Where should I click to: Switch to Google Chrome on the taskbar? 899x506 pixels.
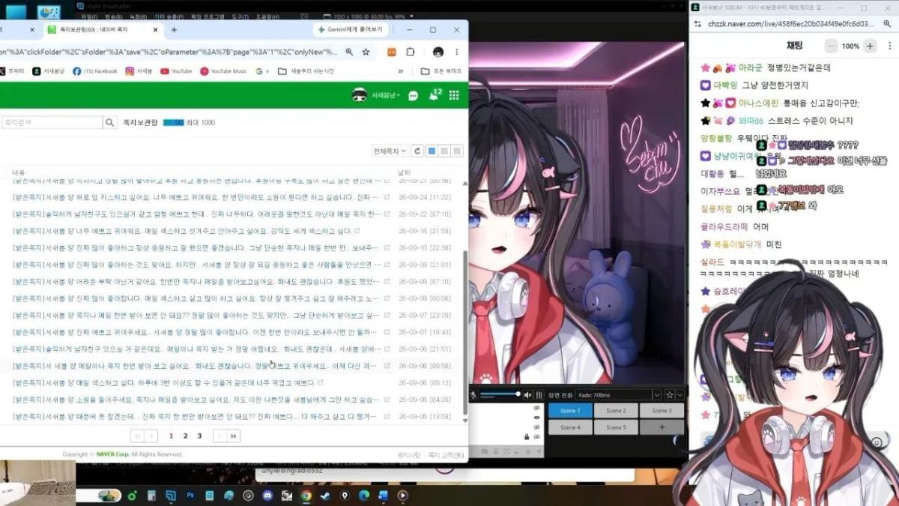306,496
